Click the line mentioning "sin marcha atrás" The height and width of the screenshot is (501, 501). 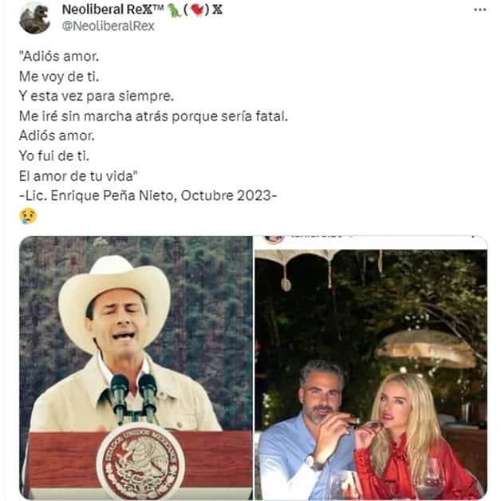[152, 116]
